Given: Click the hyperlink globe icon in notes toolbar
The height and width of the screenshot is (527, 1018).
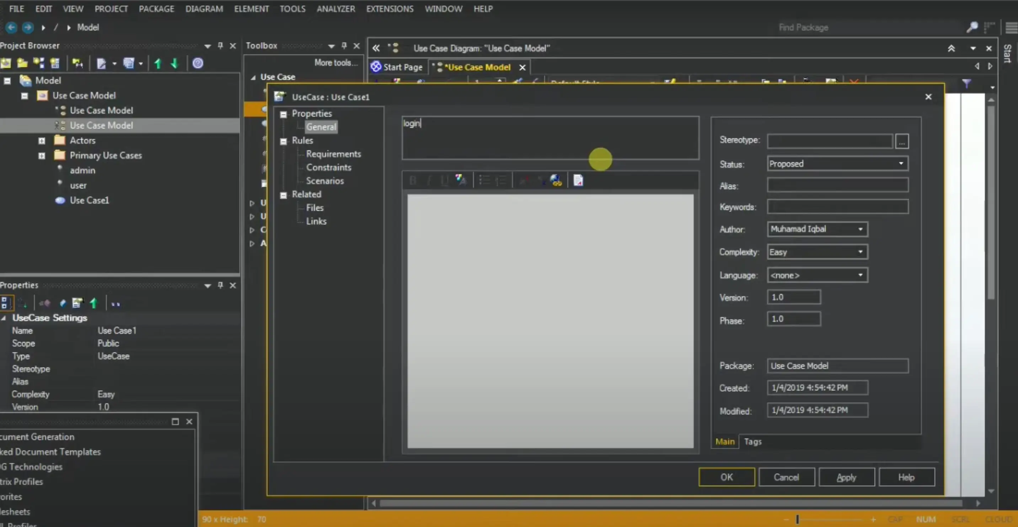Looking at the screenshot, I should [556, 180].
